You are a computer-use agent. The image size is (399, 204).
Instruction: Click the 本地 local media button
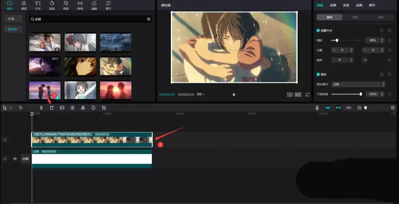point(11,19)
